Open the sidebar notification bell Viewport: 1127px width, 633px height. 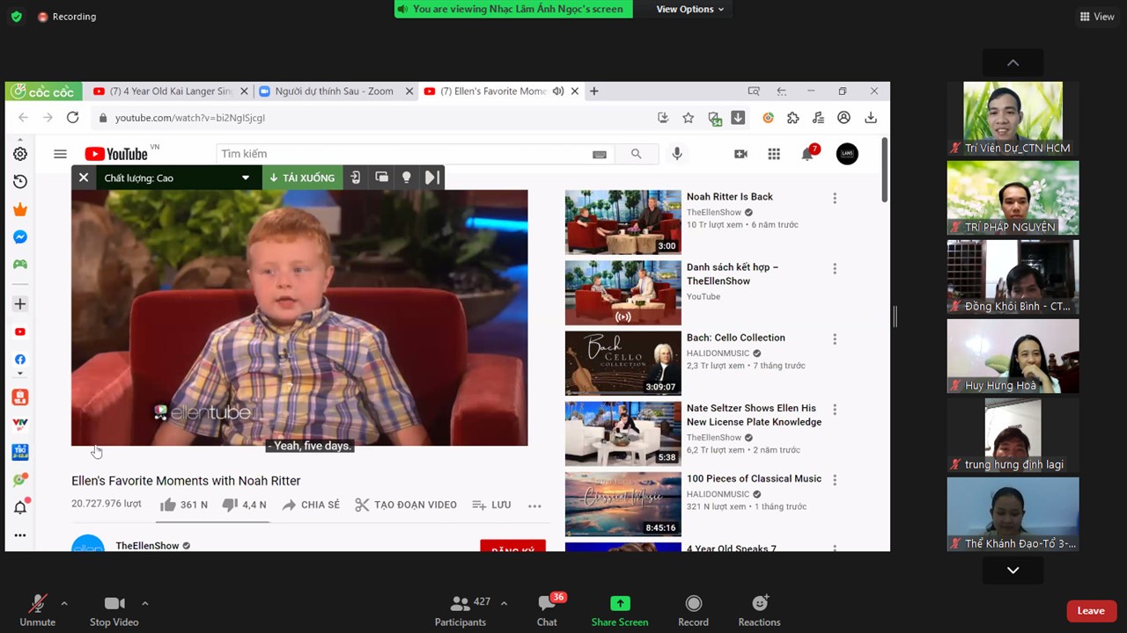click(x=20, y=507)
